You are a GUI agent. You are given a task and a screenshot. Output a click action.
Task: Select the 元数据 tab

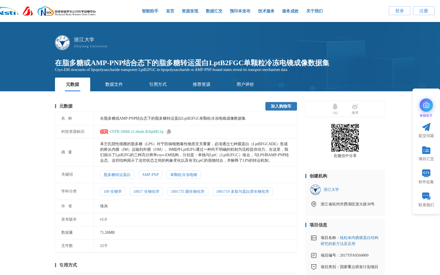pos(73,84)
